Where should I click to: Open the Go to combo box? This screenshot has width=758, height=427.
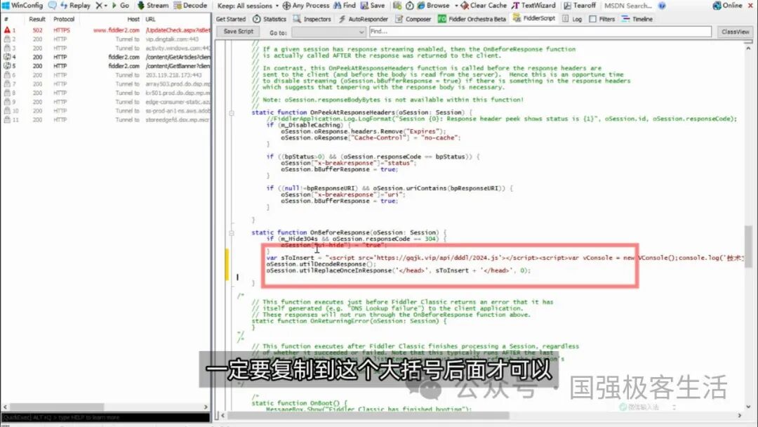coord(328,32)
